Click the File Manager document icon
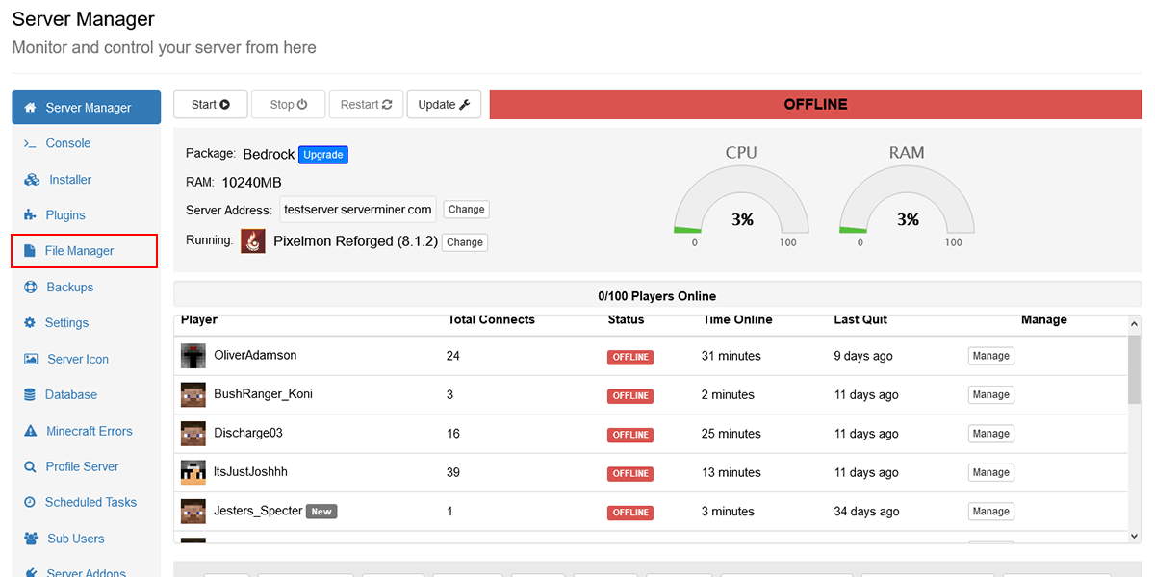The height and width of the screenshot is (577, 1155). coord(29,251)
